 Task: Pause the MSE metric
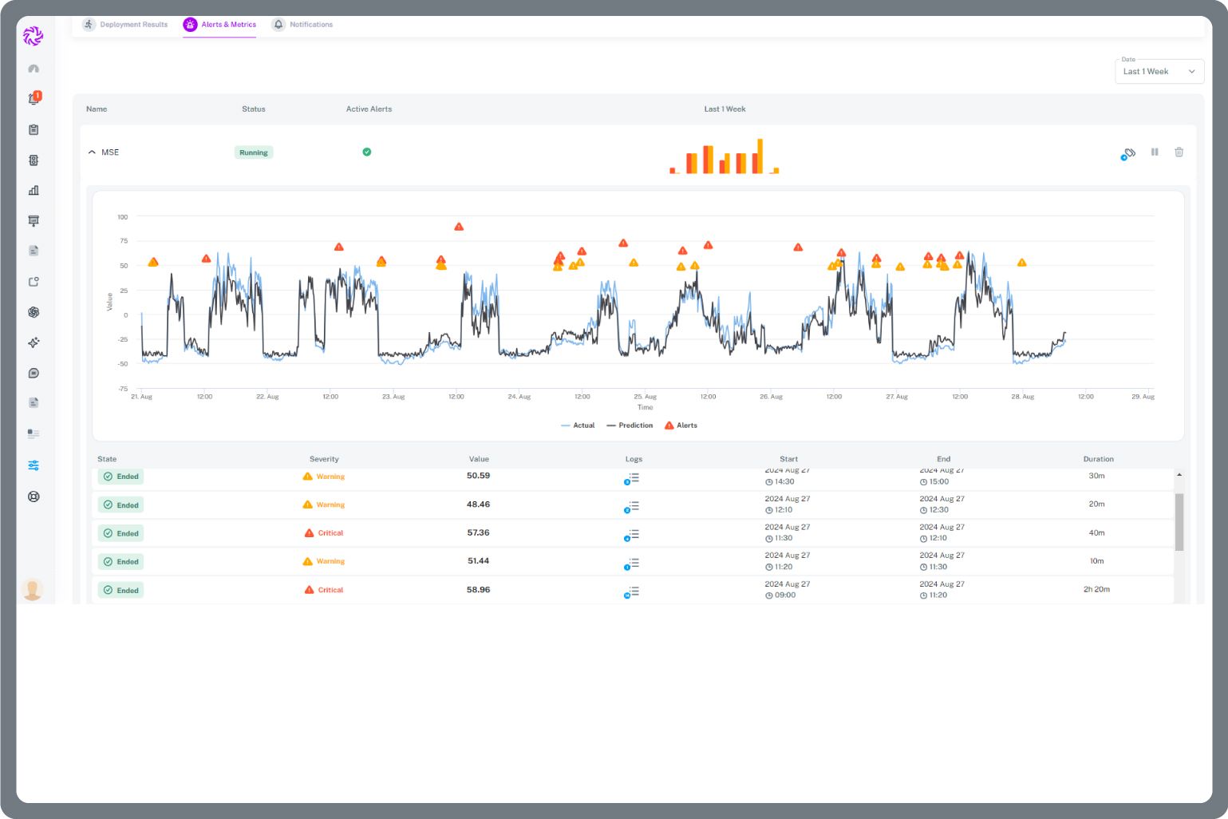(1155, 152)
